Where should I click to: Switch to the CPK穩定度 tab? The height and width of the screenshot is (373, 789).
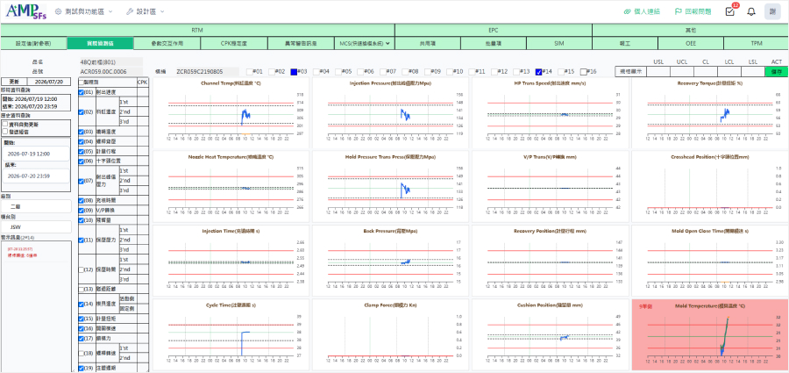coord(233,43)
